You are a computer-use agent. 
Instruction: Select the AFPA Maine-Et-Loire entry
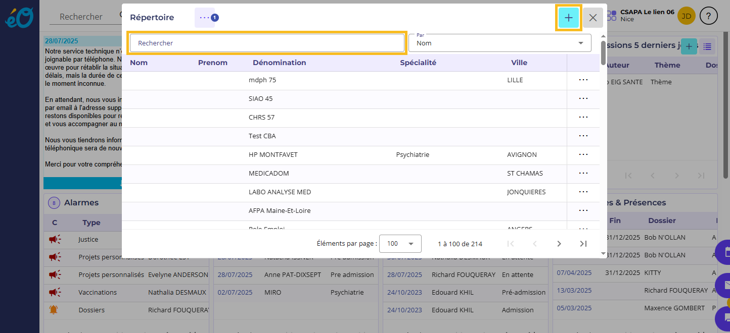click(280, 210)
